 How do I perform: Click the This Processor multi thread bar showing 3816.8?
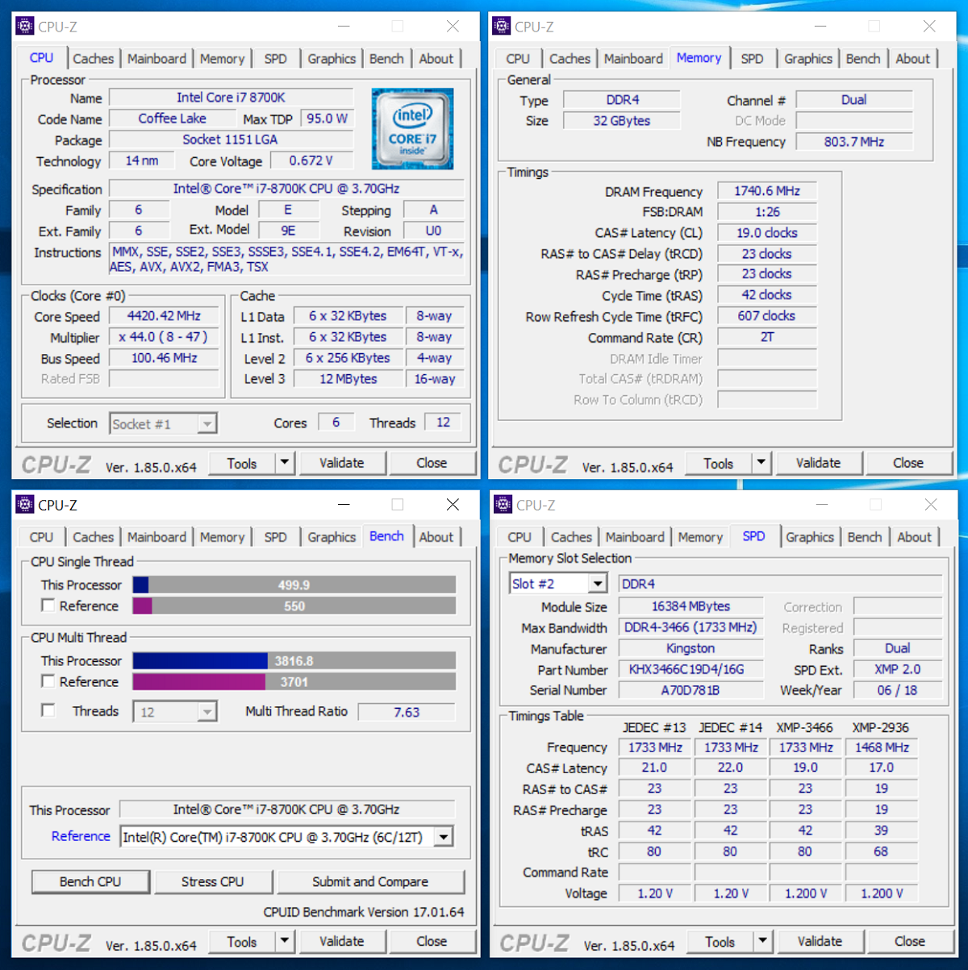pos(294,660)
